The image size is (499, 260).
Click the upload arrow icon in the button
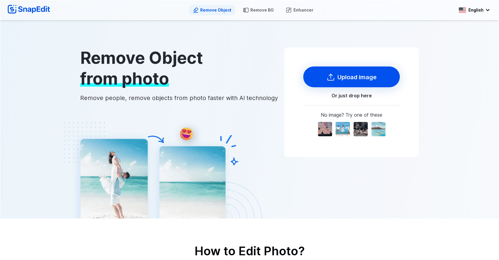(x=331, y=77)
